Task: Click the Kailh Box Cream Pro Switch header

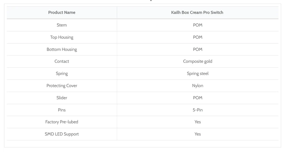Action: 197,13
